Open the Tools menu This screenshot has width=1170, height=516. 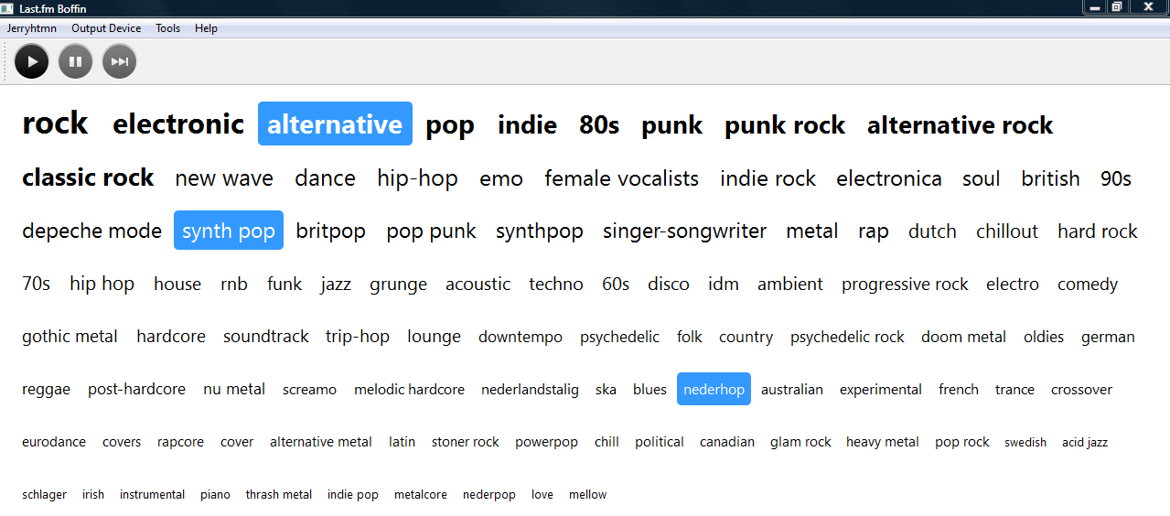coord(167,28)
